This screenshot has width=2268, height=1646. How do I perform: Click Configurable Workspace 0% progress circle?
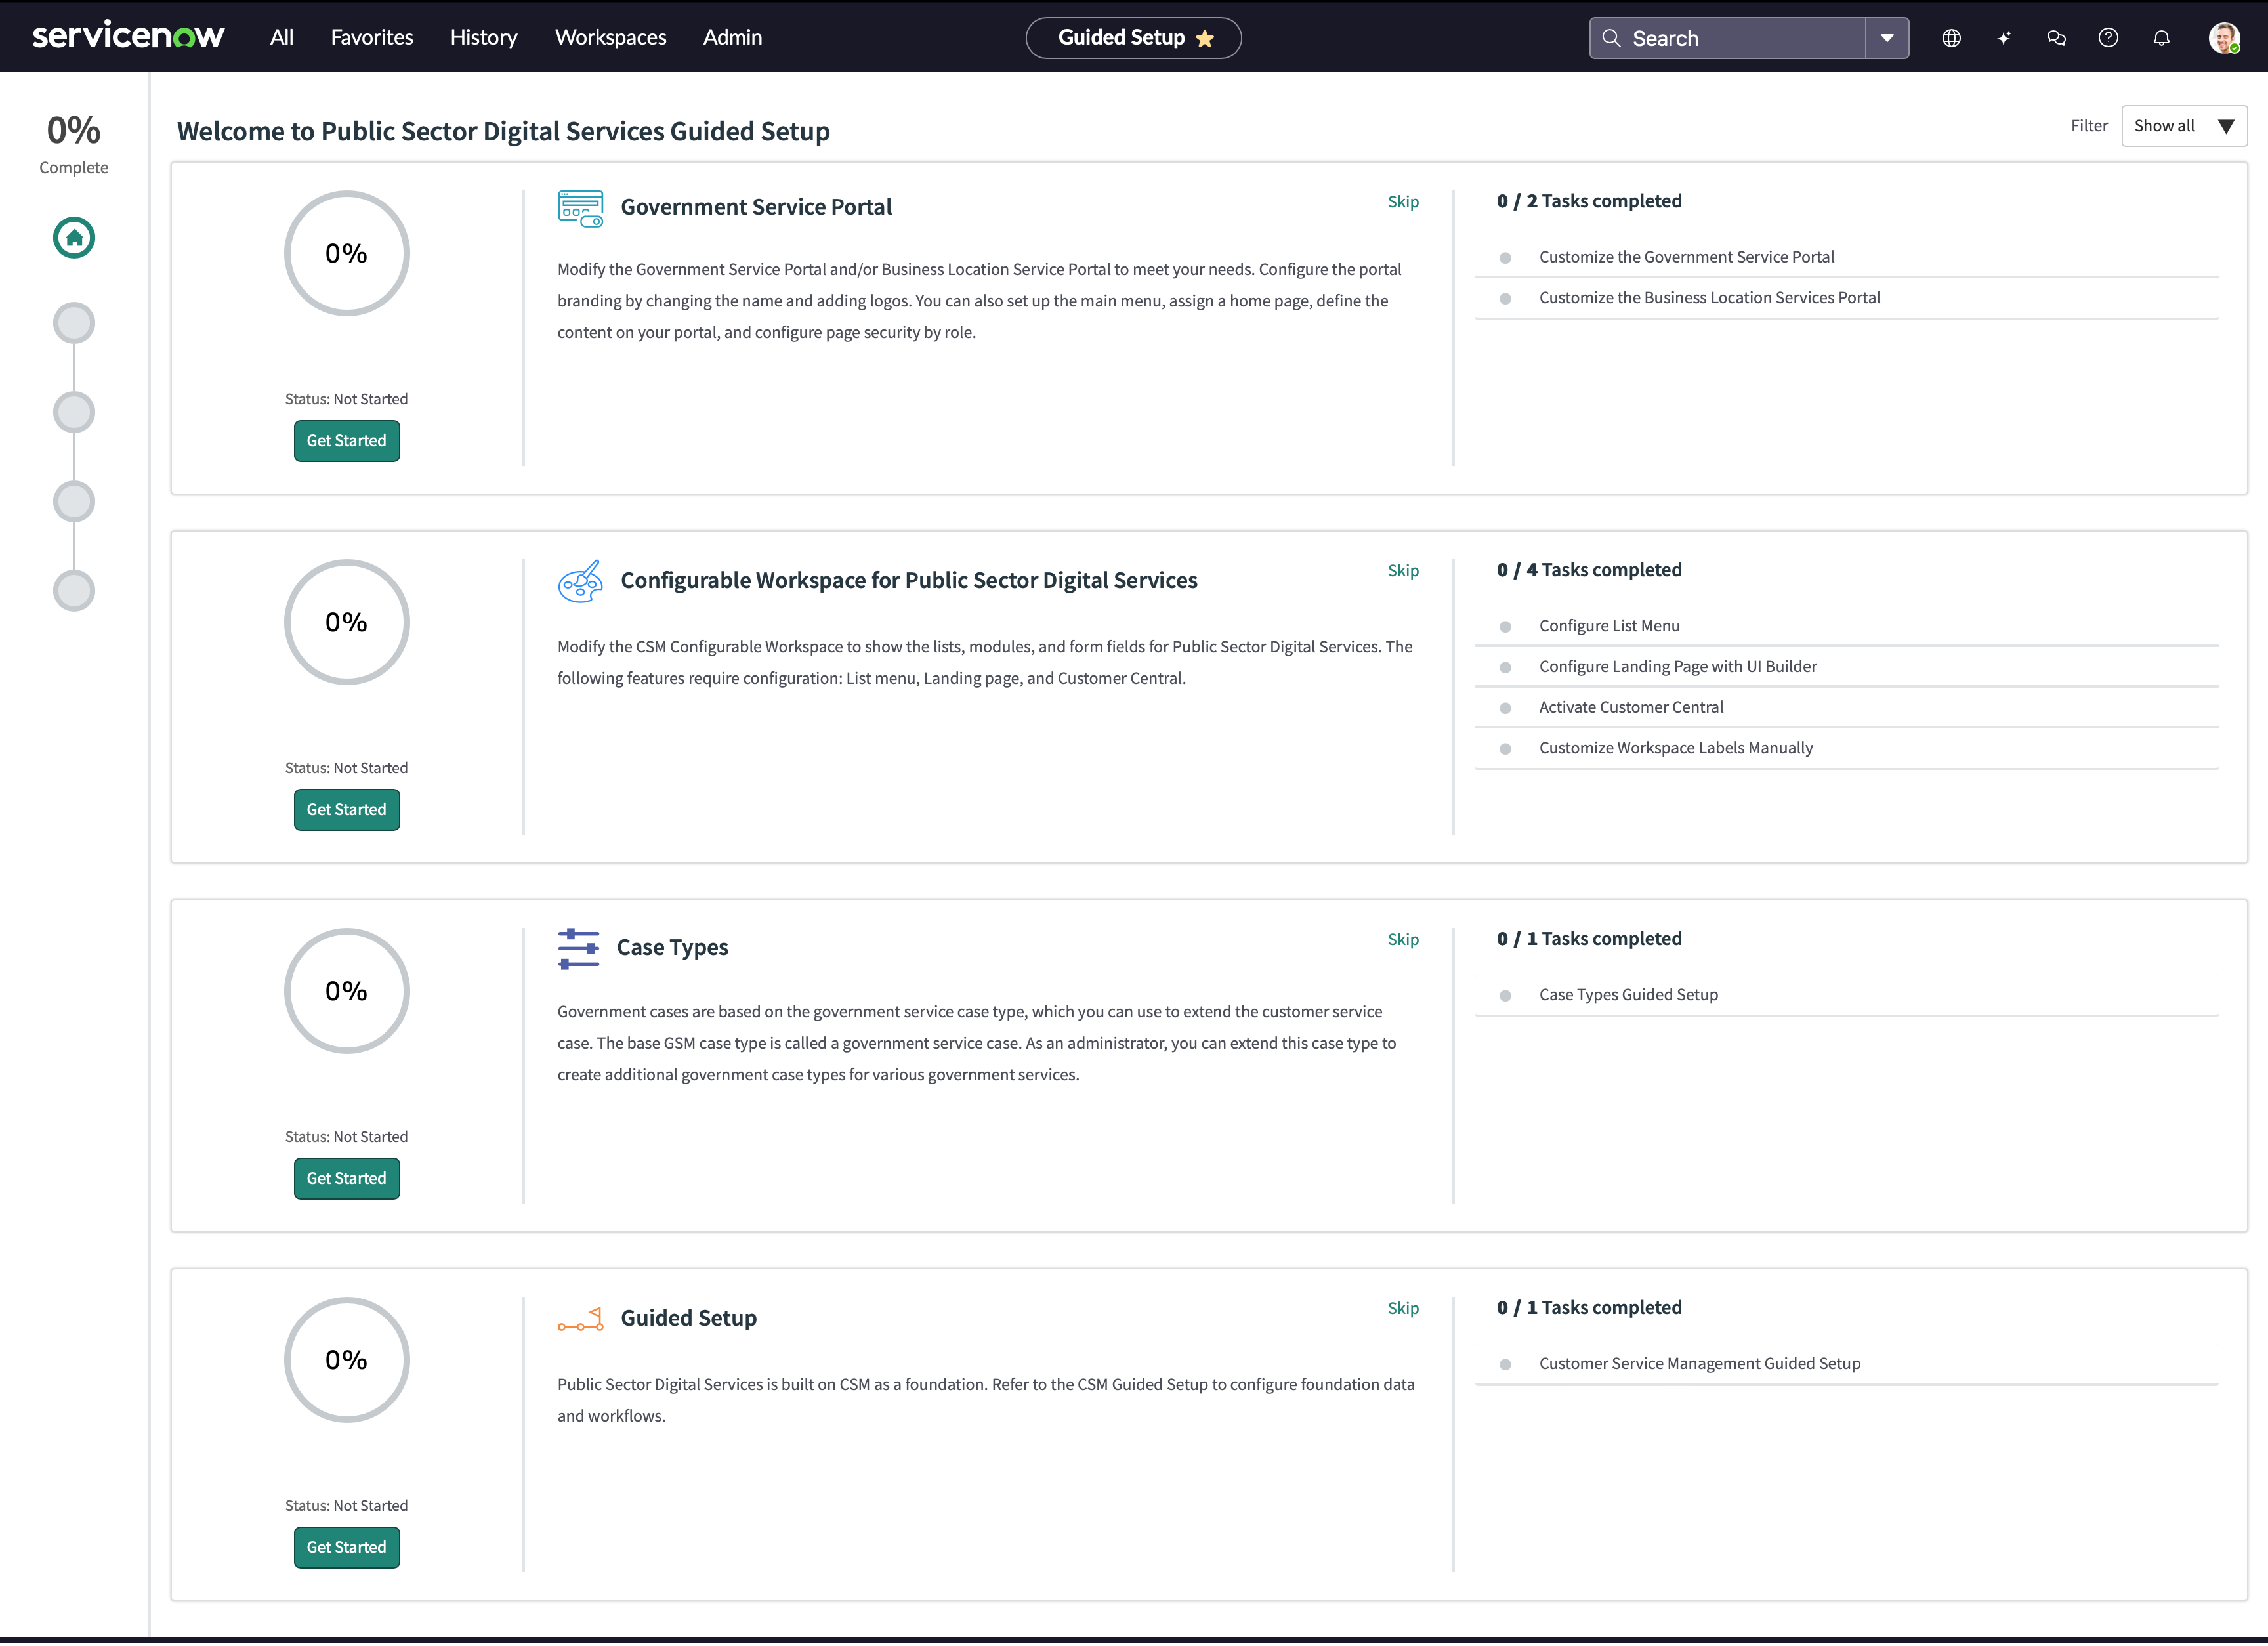click(347, 623)
